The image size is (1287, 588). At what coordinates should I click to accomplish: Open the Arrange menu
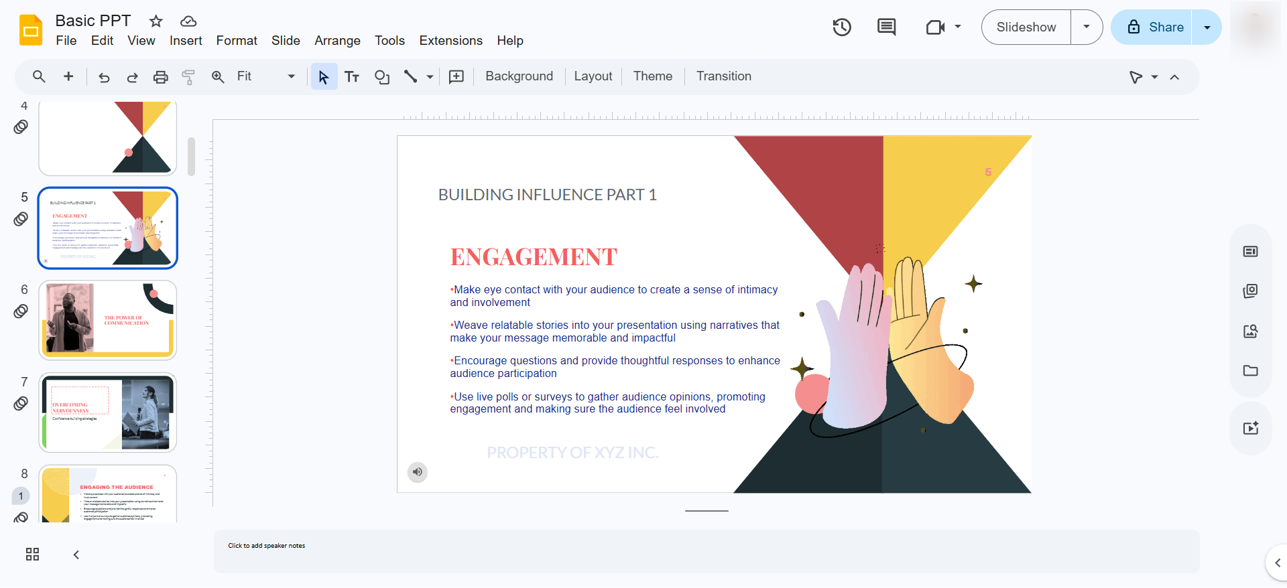click(337, 41)
